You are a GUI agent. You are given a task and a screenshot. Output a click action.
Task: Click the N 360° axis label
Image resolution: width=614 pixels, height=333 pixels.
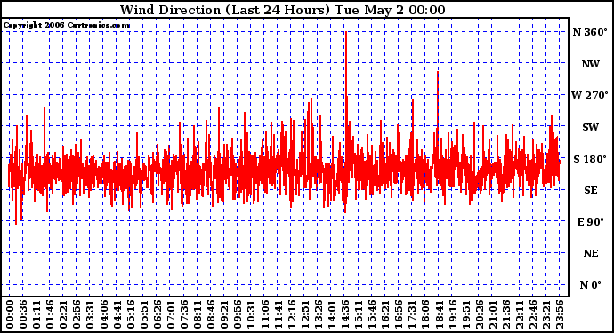[590, 32]
